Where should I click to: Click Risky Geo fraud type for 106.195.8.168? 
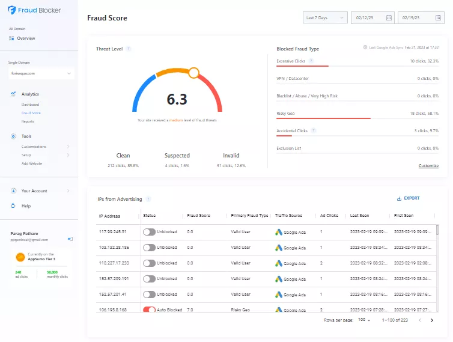coord(240,310)
